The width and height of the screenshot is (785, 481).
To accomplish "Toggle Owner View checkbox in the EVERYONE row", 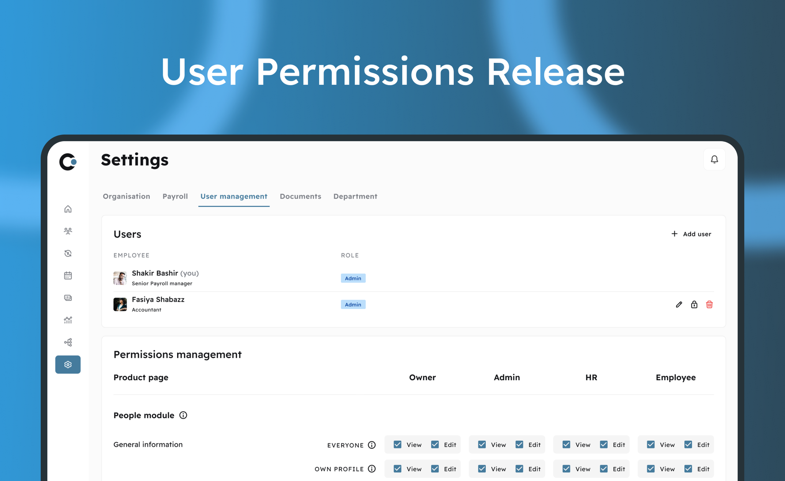I will pos(397,445).
